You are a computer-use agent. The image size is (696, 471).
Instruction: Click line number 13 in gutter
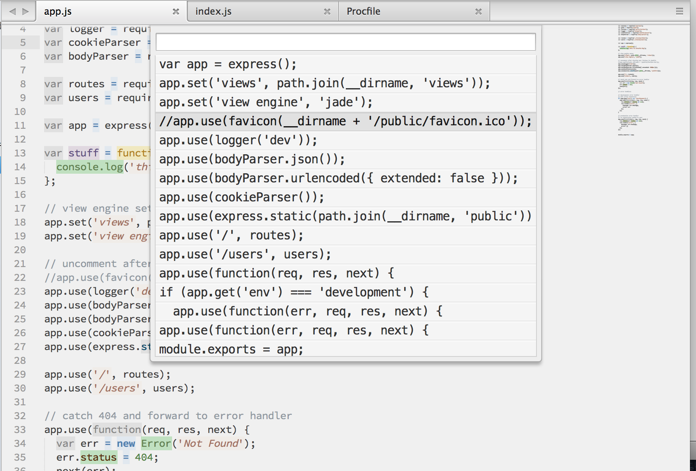tap(20, 153)
